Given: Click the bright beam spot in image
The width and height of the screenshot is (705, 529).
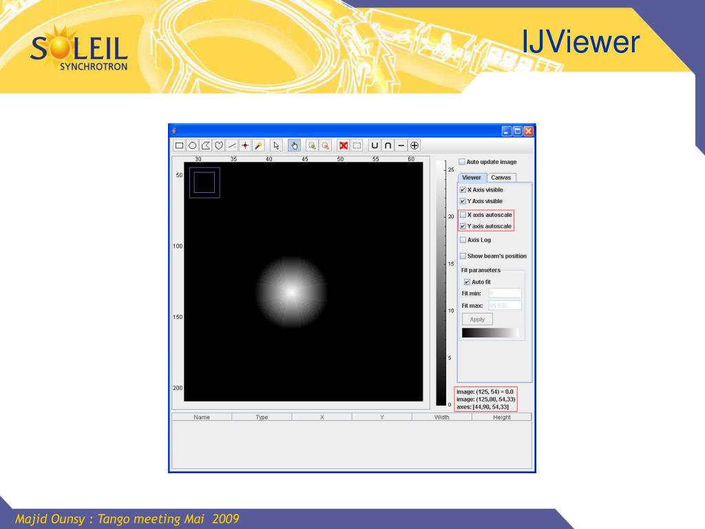Looking at the screenshot, I should coord(291,292).
